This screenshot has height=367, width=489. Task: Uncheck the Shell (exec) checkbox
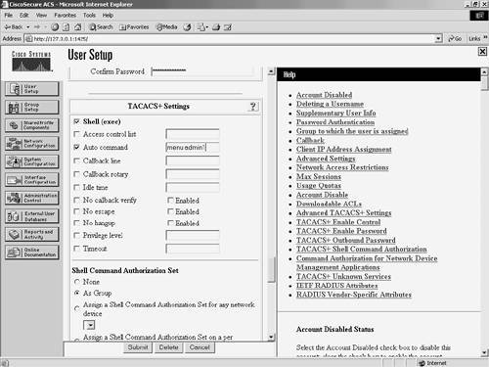[76, 121]
